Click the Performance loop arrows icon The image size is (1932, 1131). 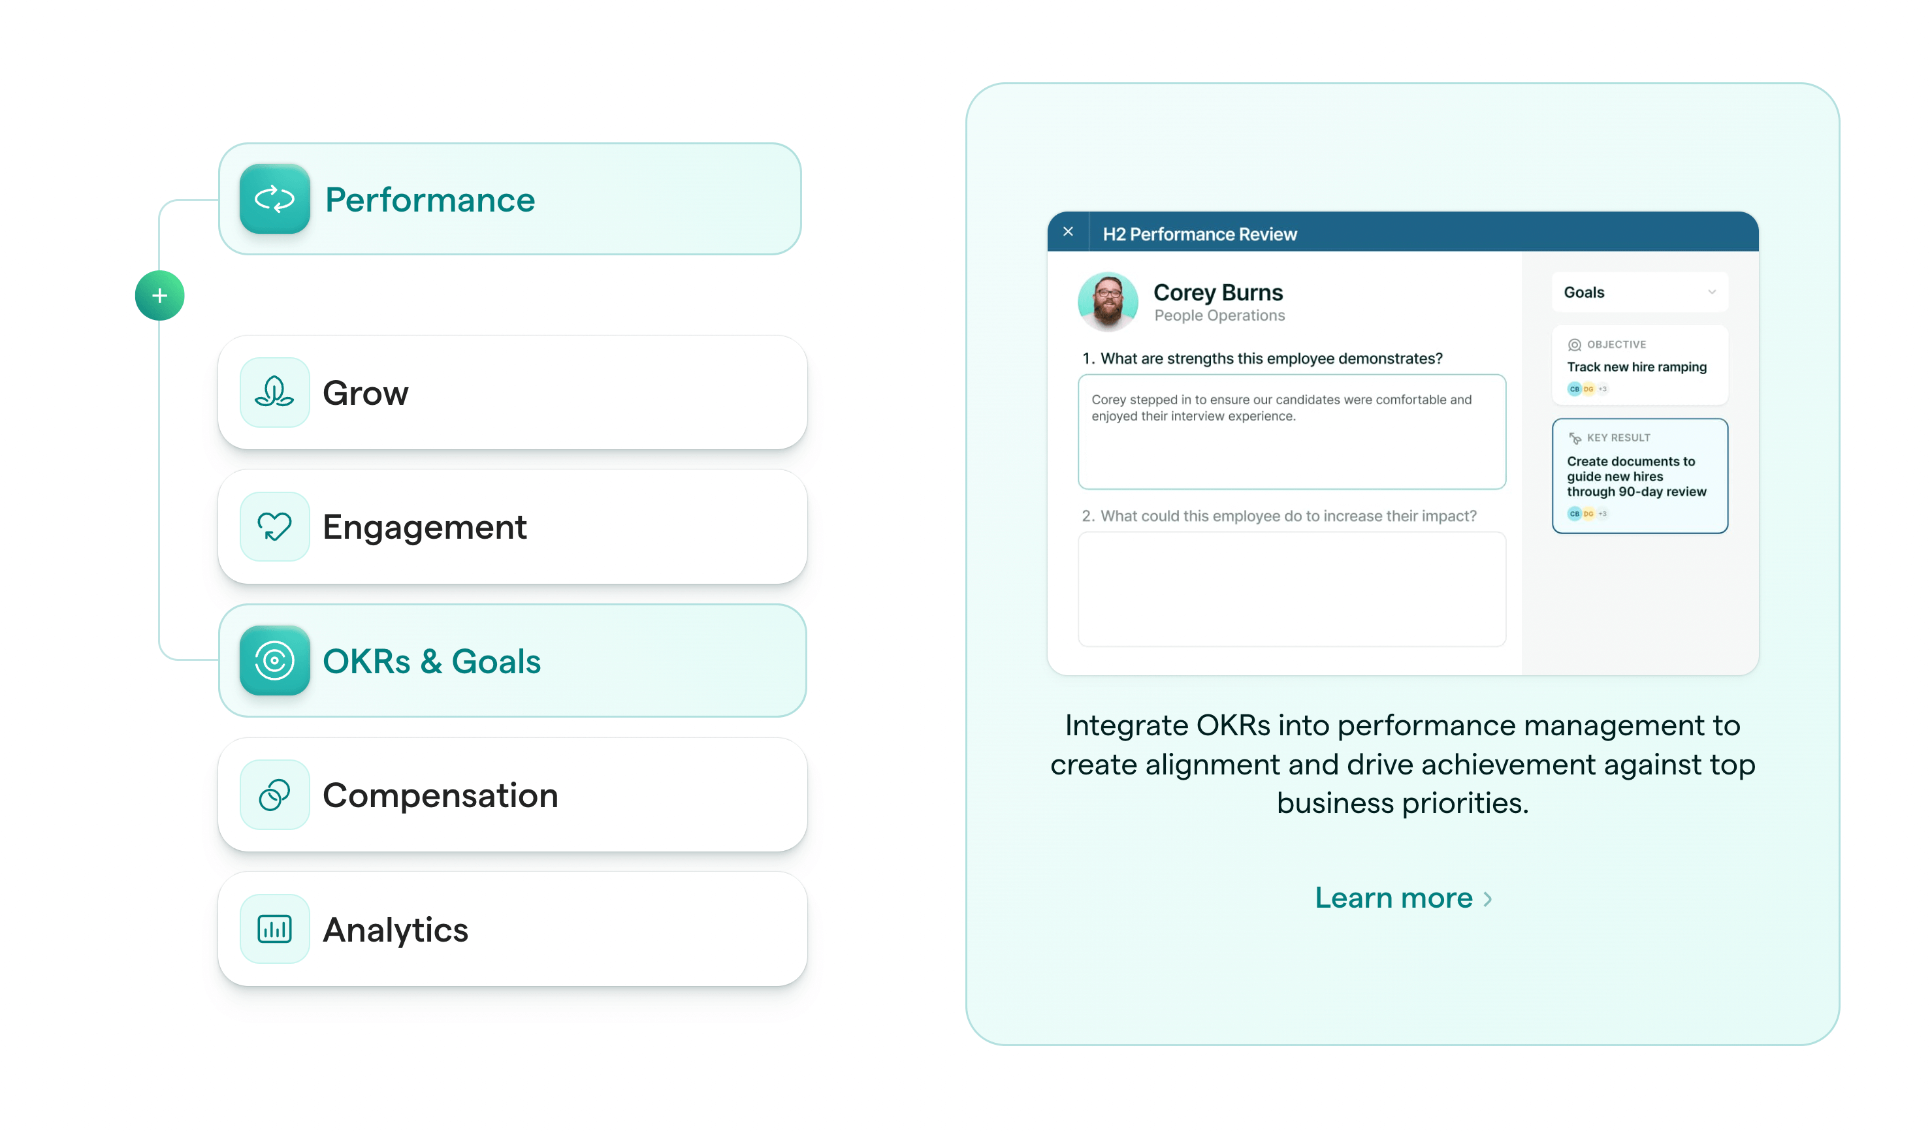click(274, 199)
